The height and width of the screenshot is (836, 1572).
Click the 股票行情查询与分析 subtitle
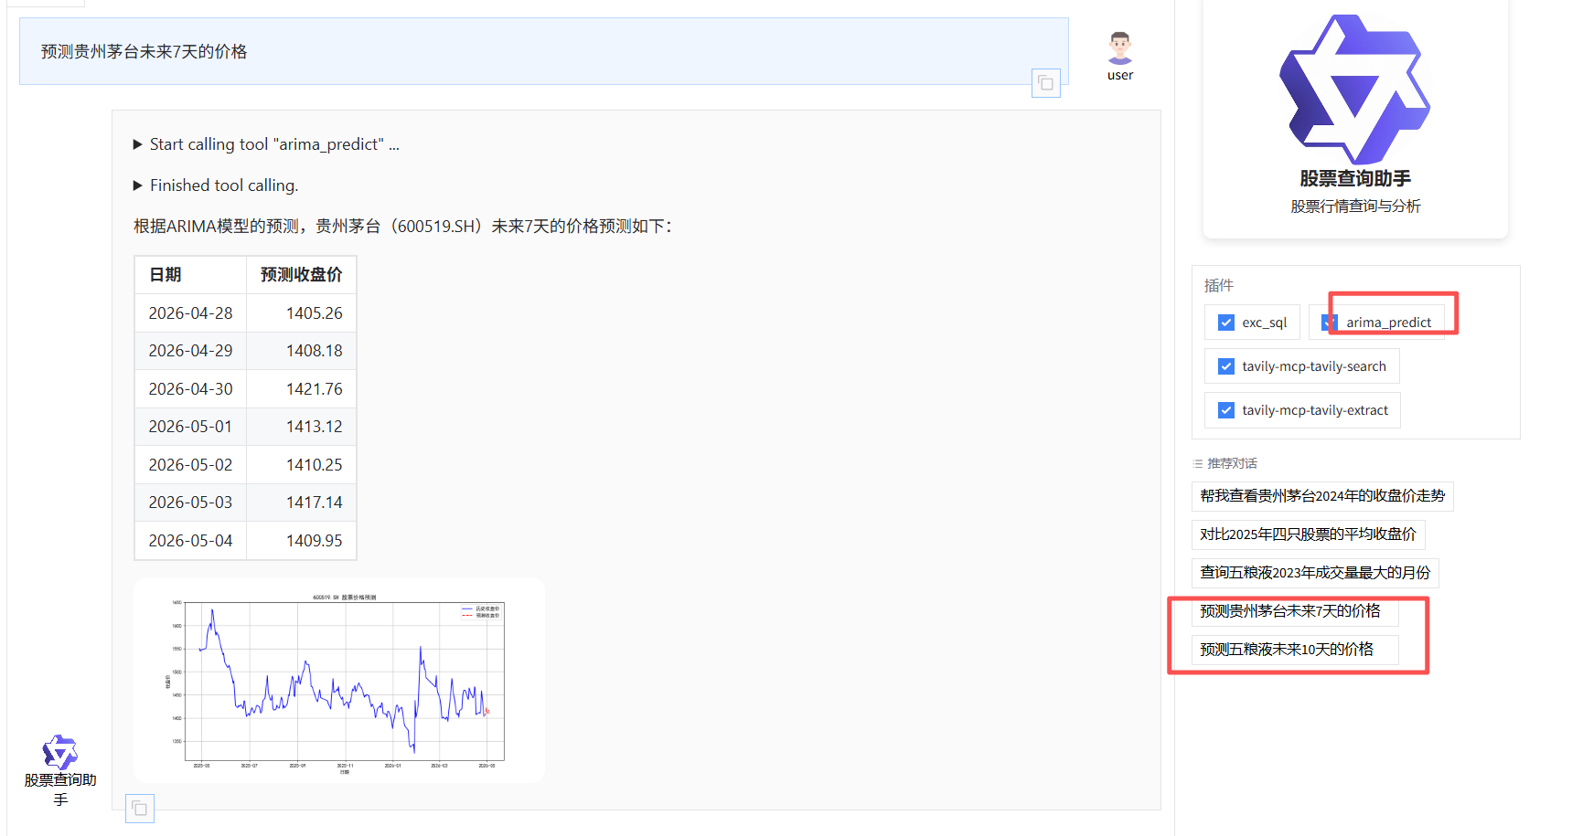pyautogui.click(x=1355, y=206)
